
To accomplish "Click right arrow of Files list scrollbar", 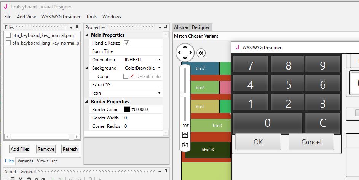I will (77, 137).
